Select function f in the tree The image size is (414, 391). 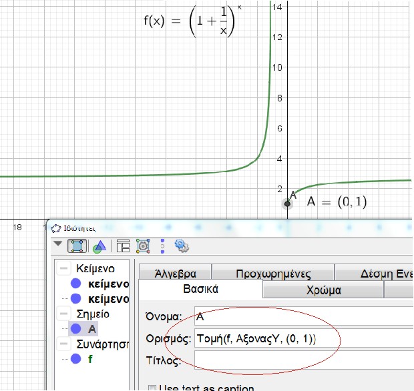click(x=90, y=359)
